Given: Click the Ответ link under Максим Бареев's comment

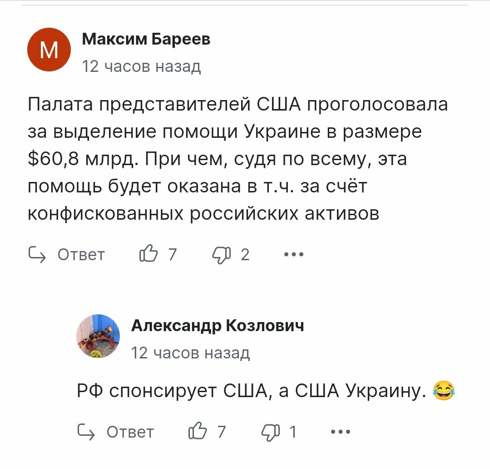Looking at the screenshot, I should [81, 255].
